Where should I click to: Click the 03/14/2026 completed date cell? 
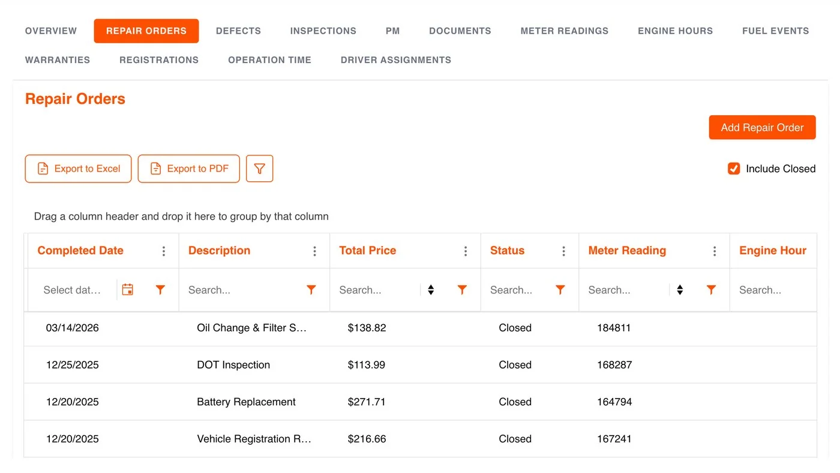tap(72, 328)
